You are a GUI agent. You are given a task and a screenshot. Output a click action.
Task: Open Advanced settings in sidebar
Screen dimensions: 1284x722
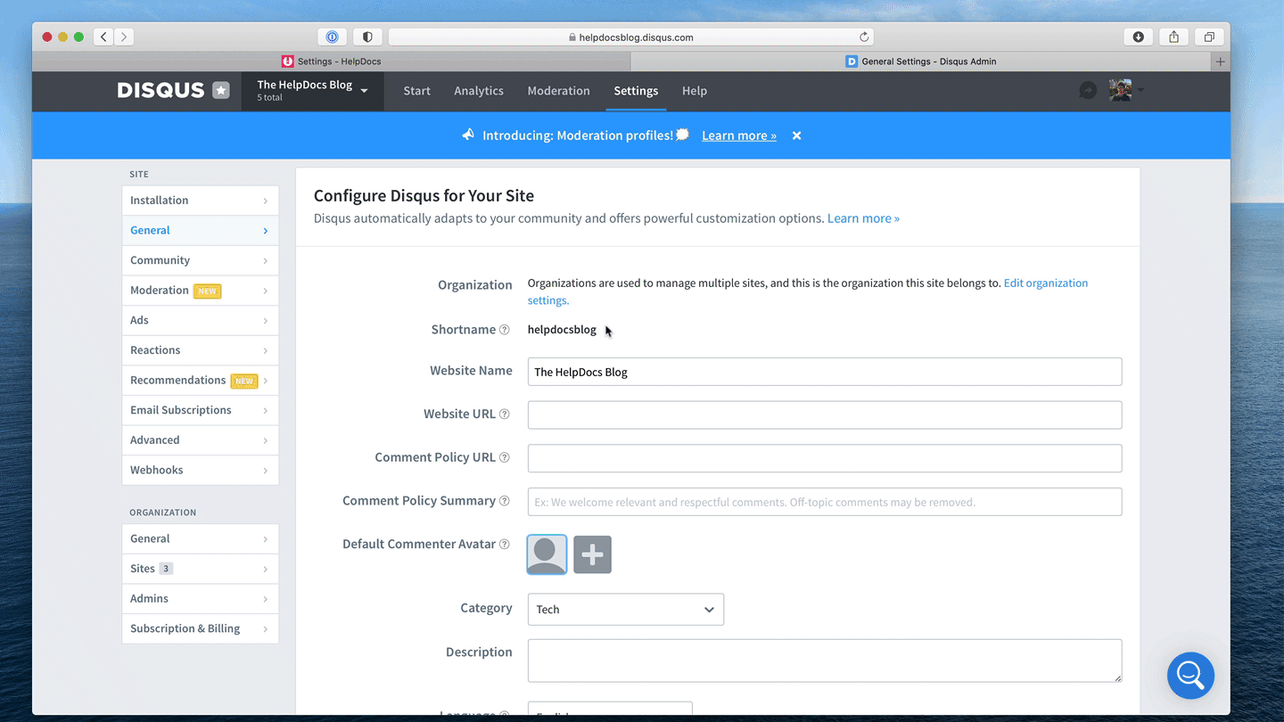(200, 440)
